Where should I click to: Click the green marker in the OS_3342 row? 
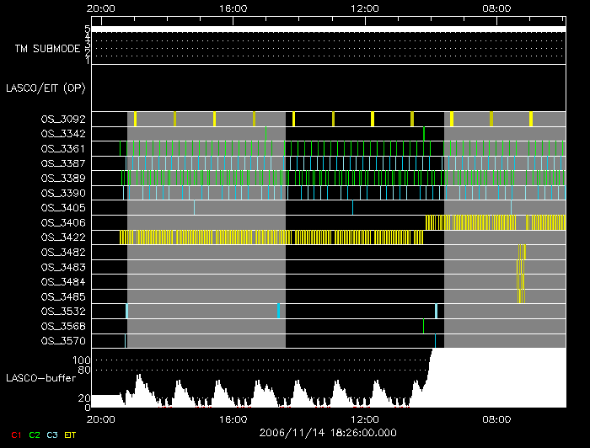coord(424,134)
